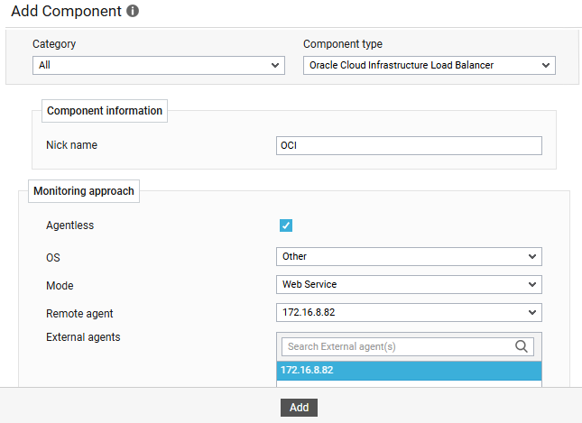Click the Add Component page title

point(65,12)
